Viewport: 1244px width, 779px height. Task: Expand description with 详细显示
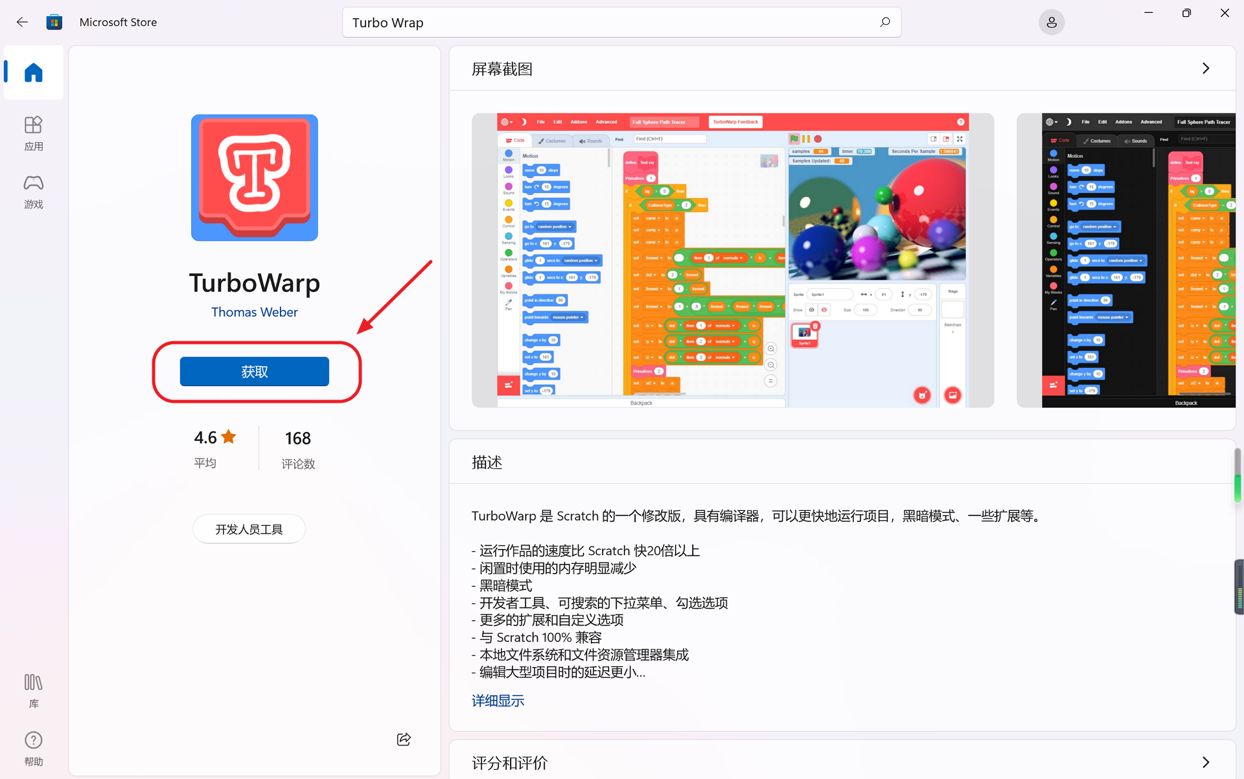pyautogui.click(x=498, y=701)
